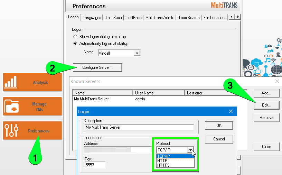Switch to the Languages tab

coord(92,18)
